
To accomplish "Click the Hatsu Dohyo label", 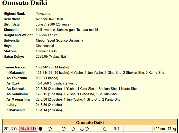I will coord(14,56).
